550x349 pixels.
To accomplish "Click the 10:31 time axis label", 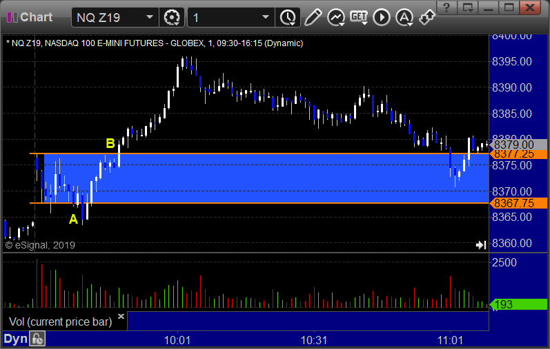I will click(314, 340).
